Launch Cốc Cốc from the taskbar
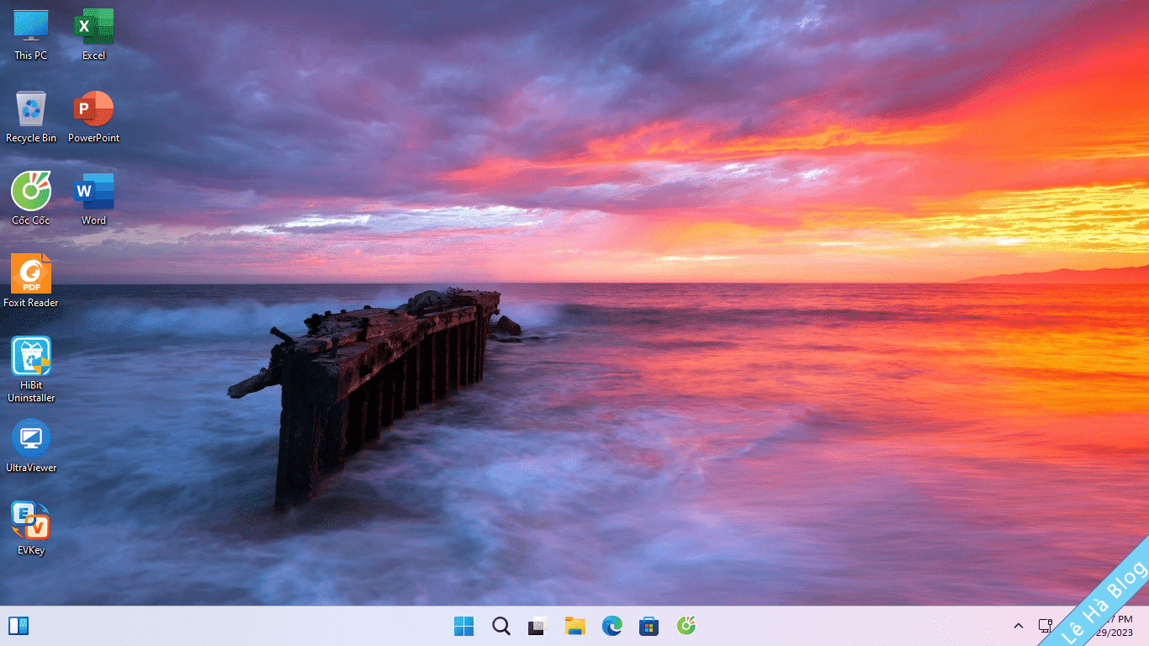Screen dimensions: 1149x646 [686, 626]
